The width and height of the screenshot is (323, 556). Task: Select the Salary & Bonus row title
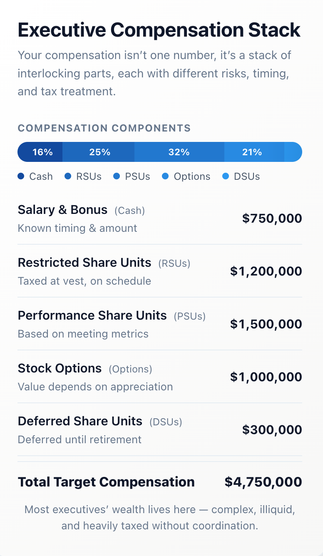[x=62, y=210]
